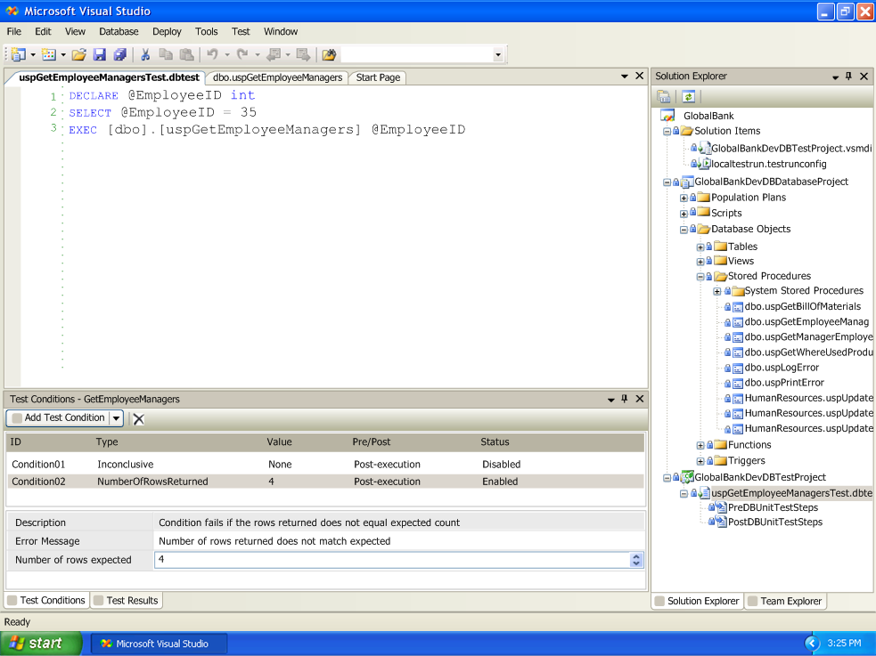Open the New Project dropdown arrow
This screenshot has height=656, width=876.
[x=33, y=54]
